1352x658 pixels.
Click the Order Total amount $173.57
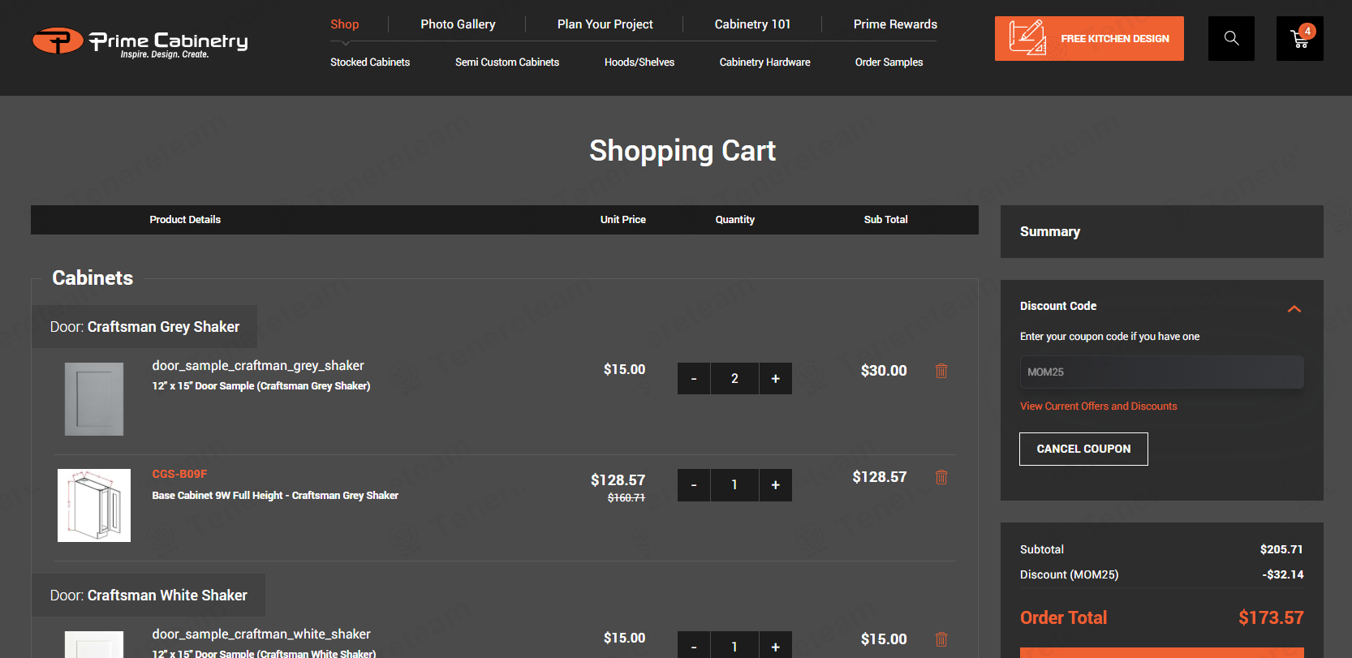[x=1271, y=617]
